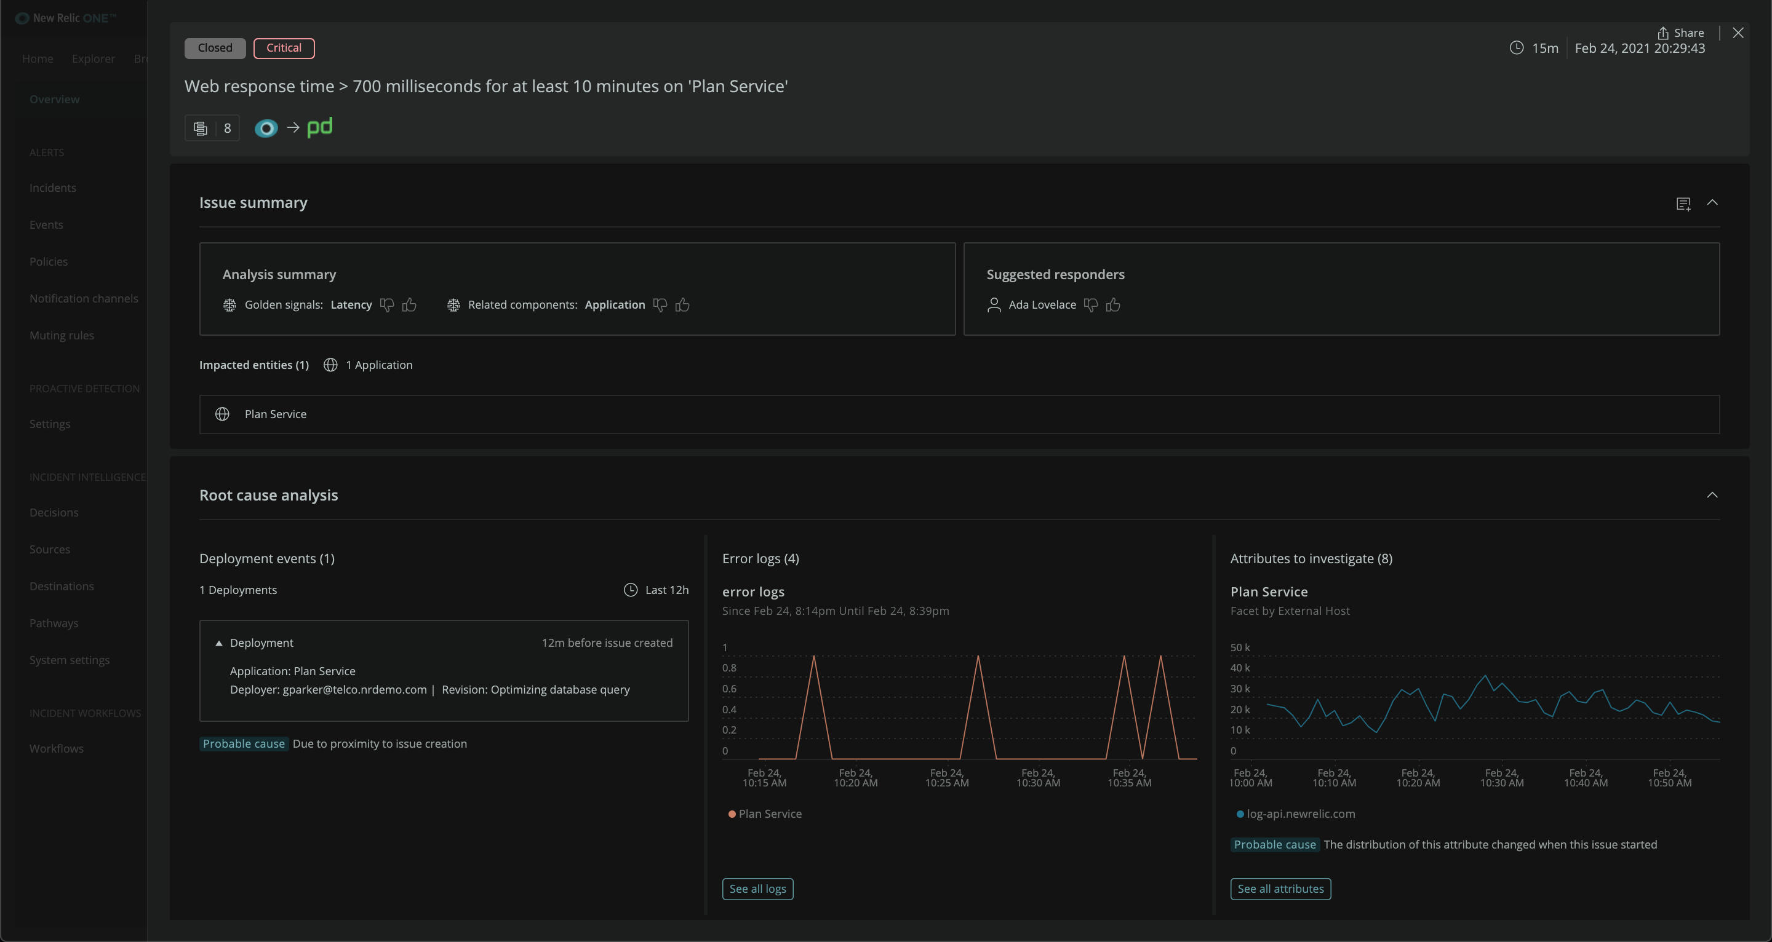1772x942 pixels.
Task: Open Workflows in the sidebar
Action: [x=57, y=749]
